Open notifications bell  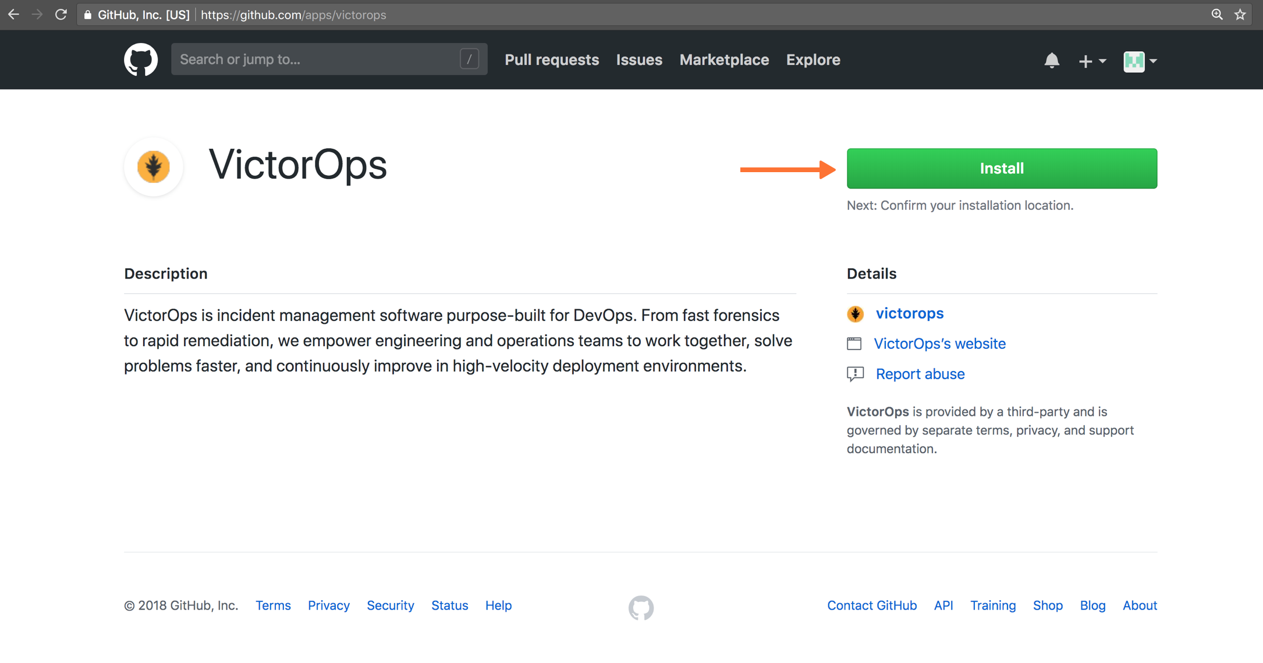pos(1052,60)
